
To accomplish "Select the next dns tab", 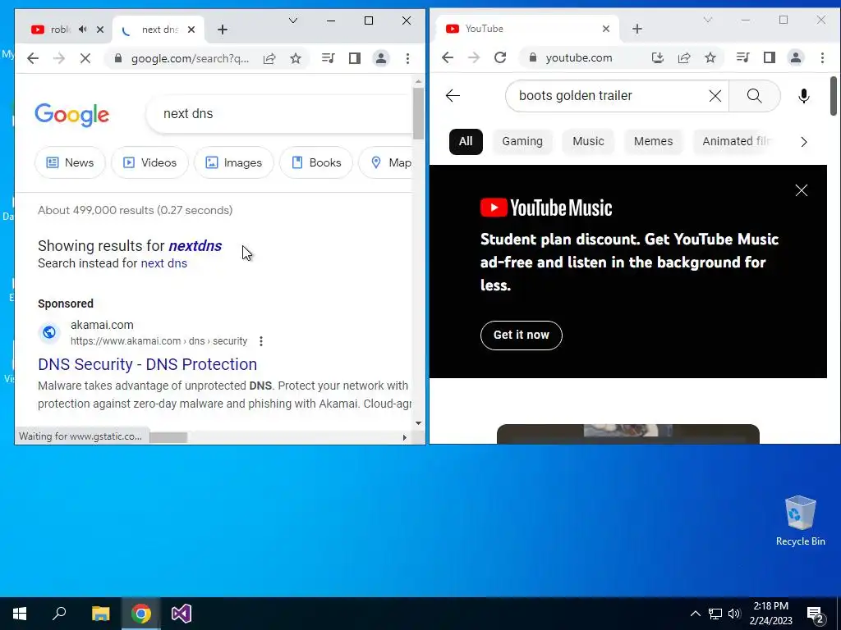I will [x=159, y=30].
